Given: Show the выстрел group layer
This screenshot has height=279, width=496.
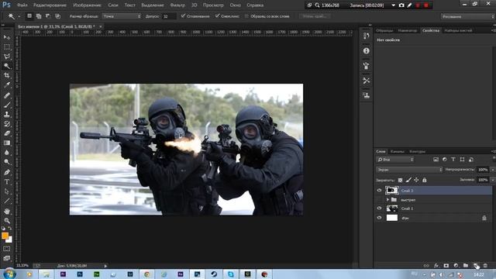Looking at the screenshot, I should pos(379,200).
